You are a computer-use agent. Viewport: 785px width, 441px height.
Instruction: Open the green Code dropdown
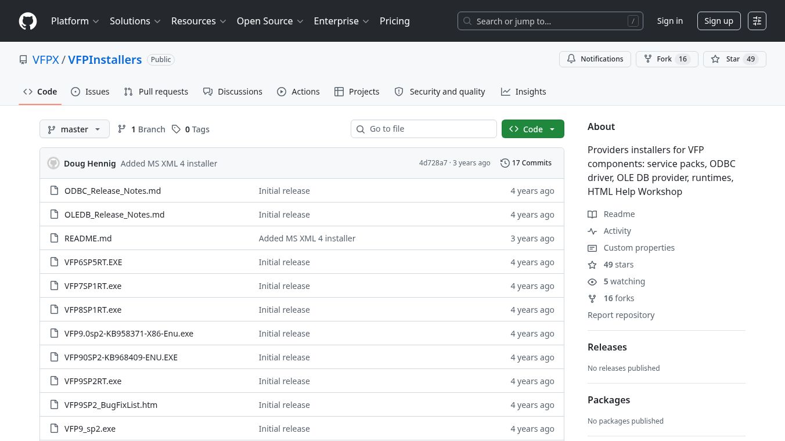pos(532,129)
